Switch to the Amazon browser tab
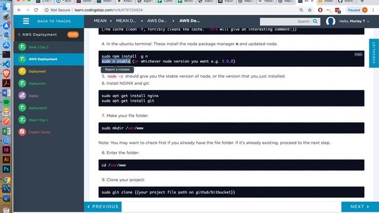379x213 pixels. (125, 1)
